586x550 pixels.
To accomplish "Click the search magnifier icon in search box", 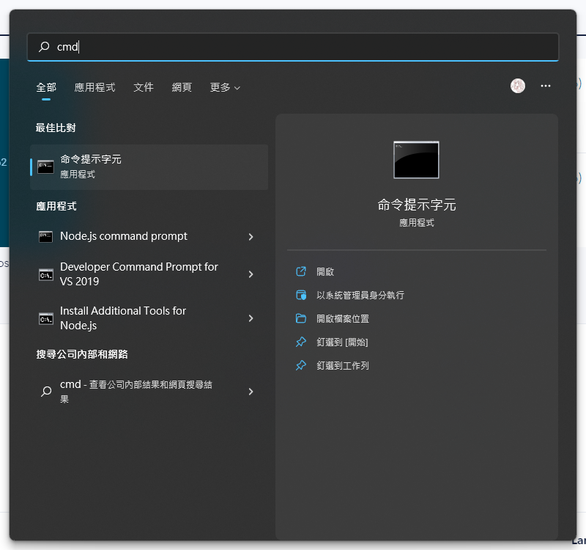I will 44,47.
